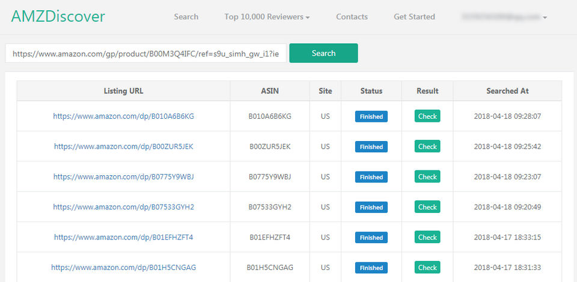Click timestamp 2018-04-18 09:20:49
This screenshot has height=282, width=577.
tap(507, 207)
